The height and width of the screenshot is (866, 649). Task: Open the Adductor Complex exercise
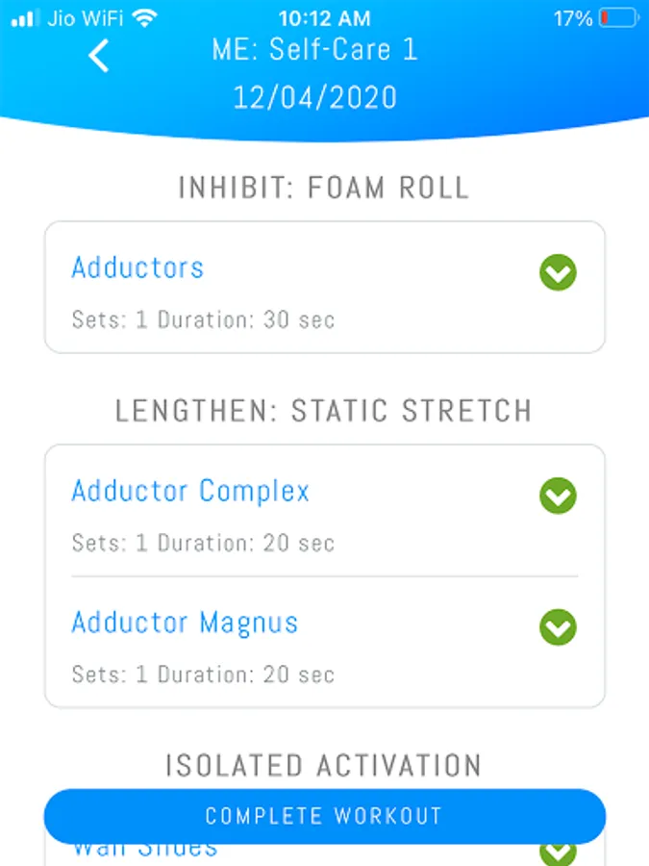tap(190, 492)
